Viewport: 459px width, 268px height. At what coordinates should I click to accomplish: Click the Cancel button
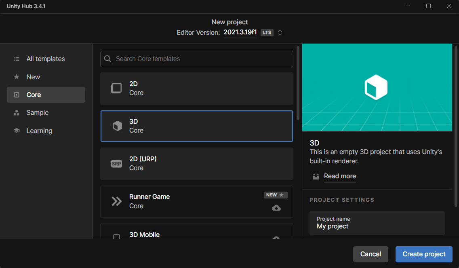tap(371, 254)
